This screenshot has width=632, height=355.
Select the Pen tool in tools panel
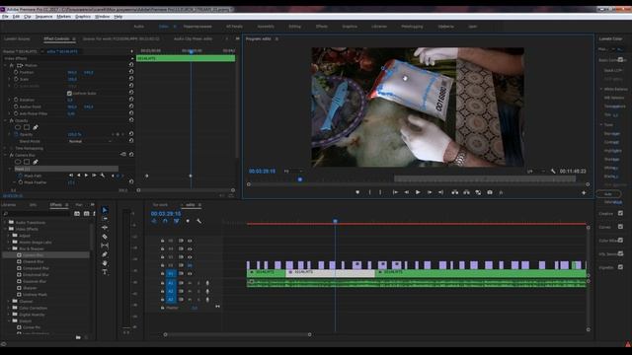pyautogui.click(x=105, y=254)
